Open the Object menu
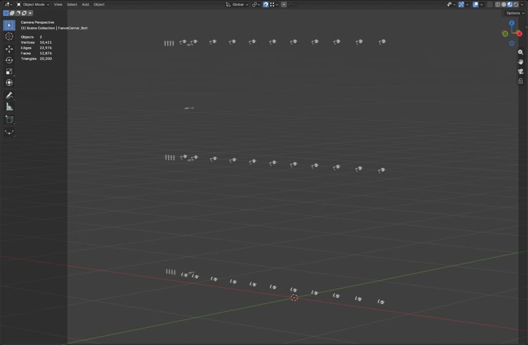Image resolution: width=528 pixels, height=345 pixels. pos(98,4)
